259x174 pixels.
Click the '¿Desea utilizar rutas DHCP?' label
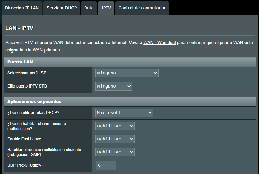(31, 113)
